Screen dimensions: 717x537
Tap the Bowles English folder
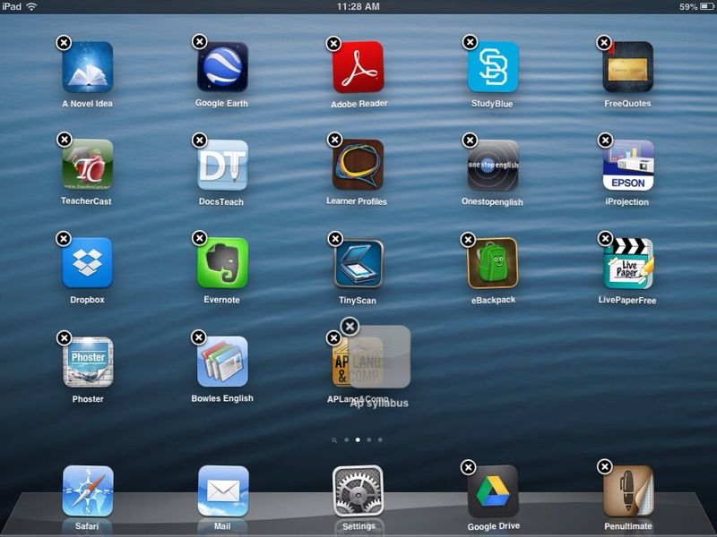222,362
